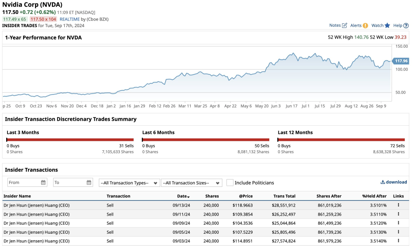Sort table by Insider Name column
413x246 pixels.
[x=17, y=196]
